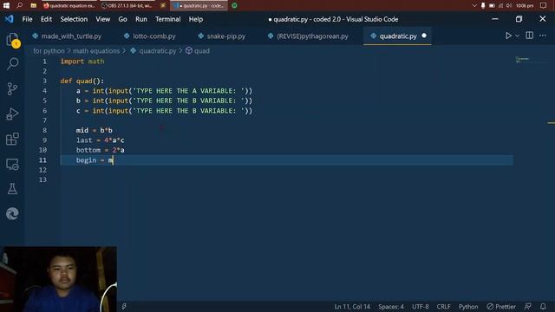Switch to OBS window in taskbar

pyautogui.click(x=127, y=6)
